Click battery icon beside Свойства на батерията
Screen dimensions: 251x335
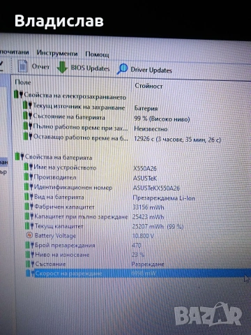[20, 156]
